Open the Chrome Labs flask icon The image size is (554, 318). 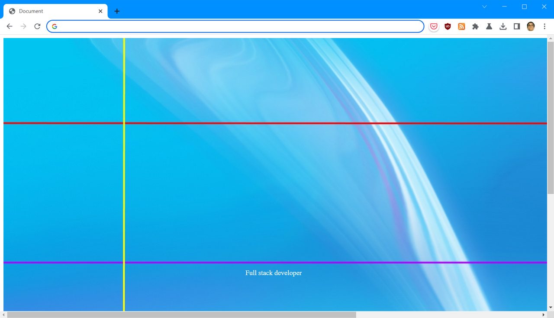[x=489, y=26]
